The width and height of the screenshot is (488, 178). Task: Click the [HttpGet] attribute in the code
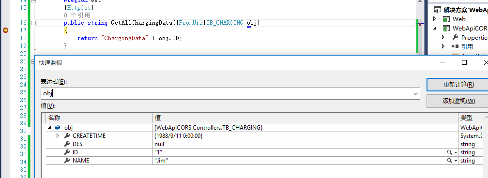[x=78, y=7]
